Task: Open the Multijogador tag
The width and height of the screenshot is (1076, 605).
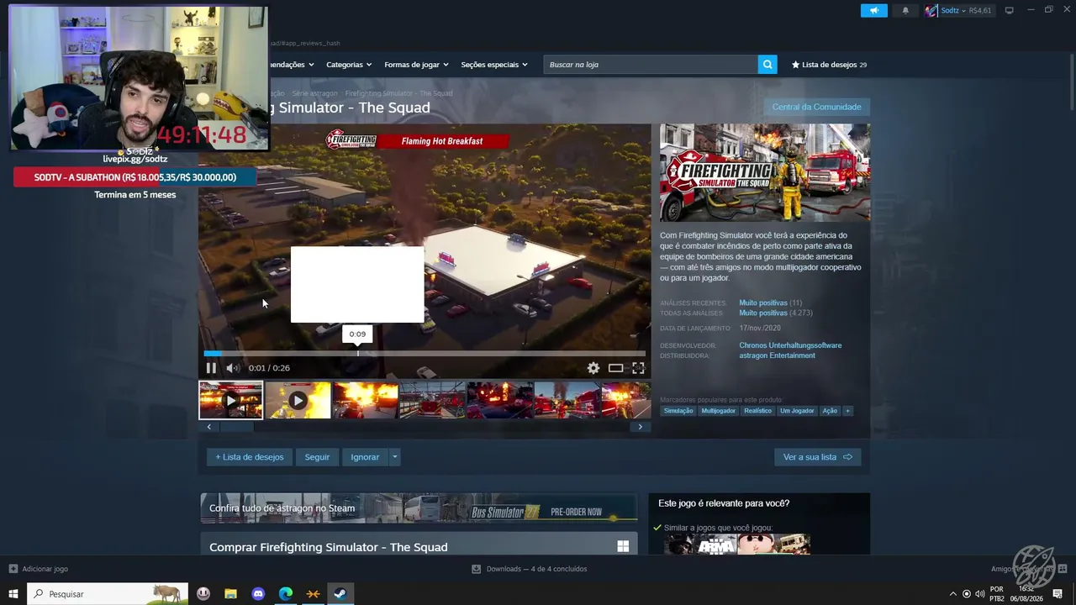Action: [x=719, y=411]
